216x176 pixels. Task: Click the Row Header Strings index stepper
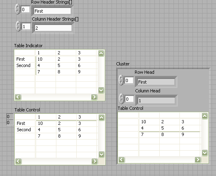(x=17, y=9)
